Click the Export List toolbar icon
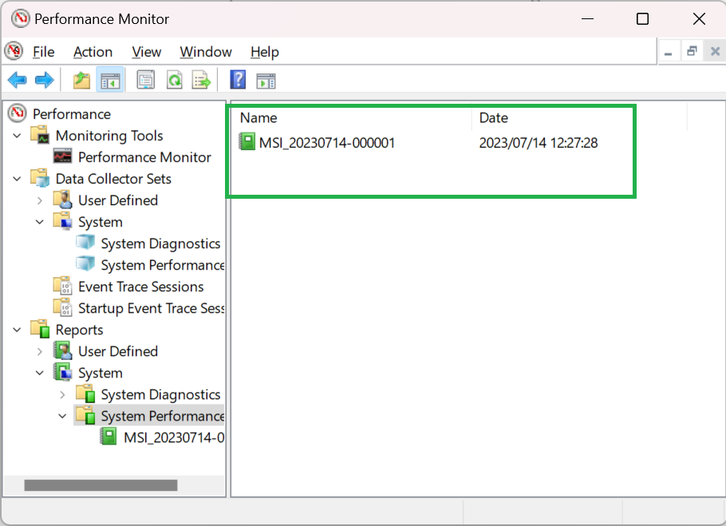 click(x=201, y=79)
